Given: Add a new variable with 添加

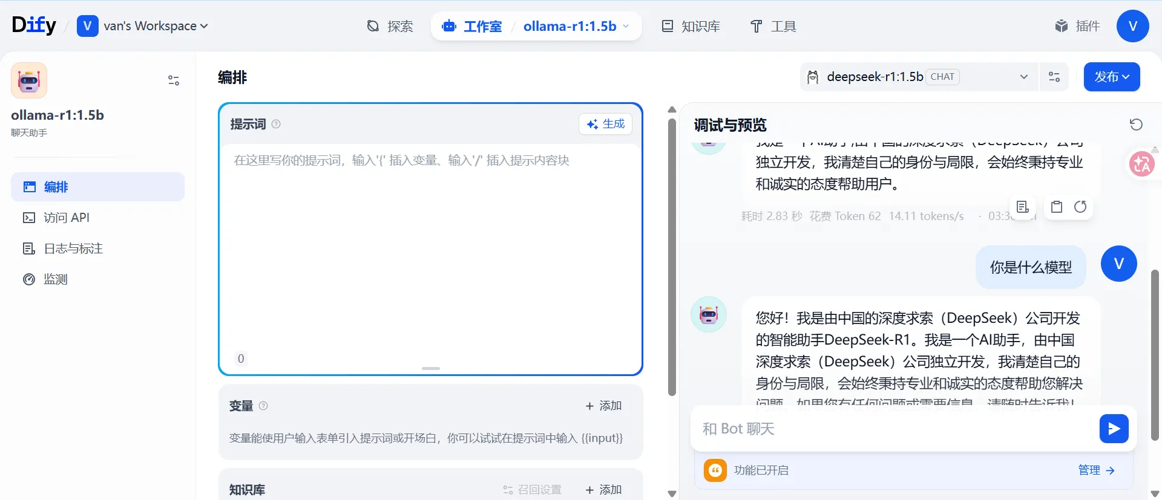Looking at the screenshot, I should point(604,406).
